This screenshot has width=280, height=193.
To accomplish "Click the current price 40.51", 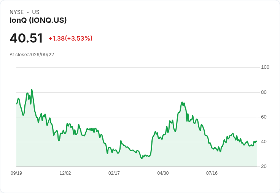I will pyautogui.click(x=26, y=38).
